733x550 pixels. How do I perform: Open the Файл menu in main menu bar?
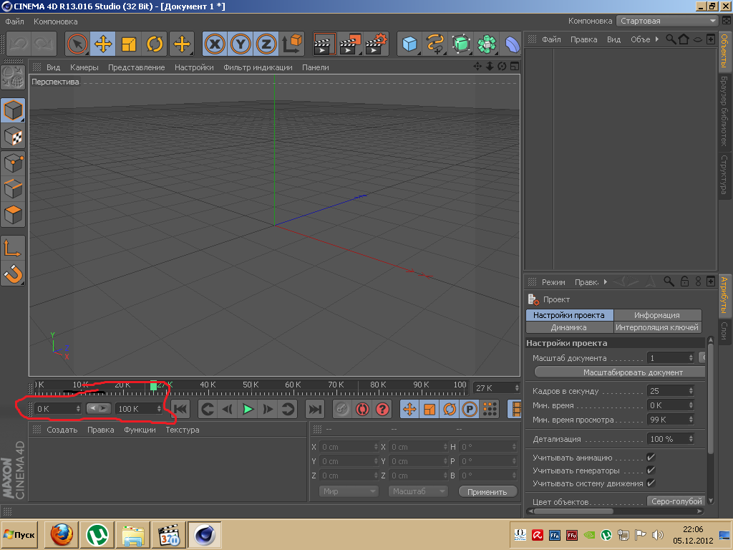point(14,21)
